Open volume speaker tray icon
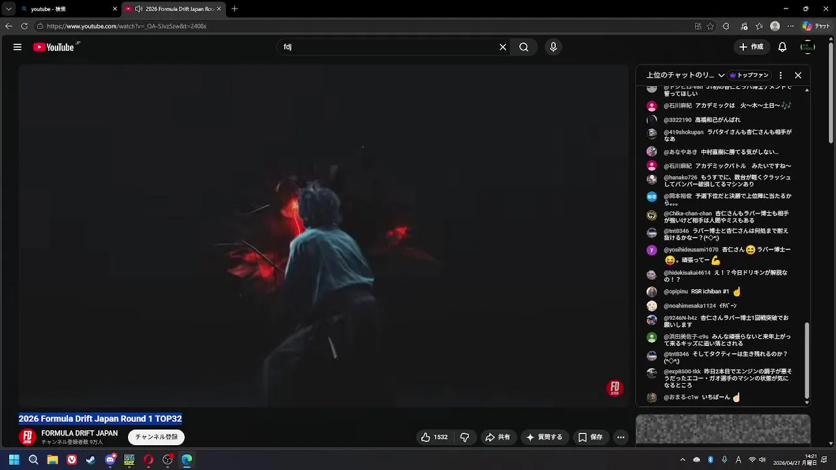 762,460
